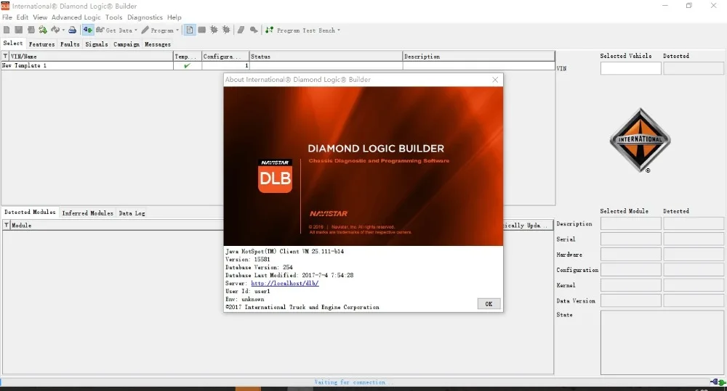727x391 pixels.
Task: Open the Tools menu
Action: [113, 17]
